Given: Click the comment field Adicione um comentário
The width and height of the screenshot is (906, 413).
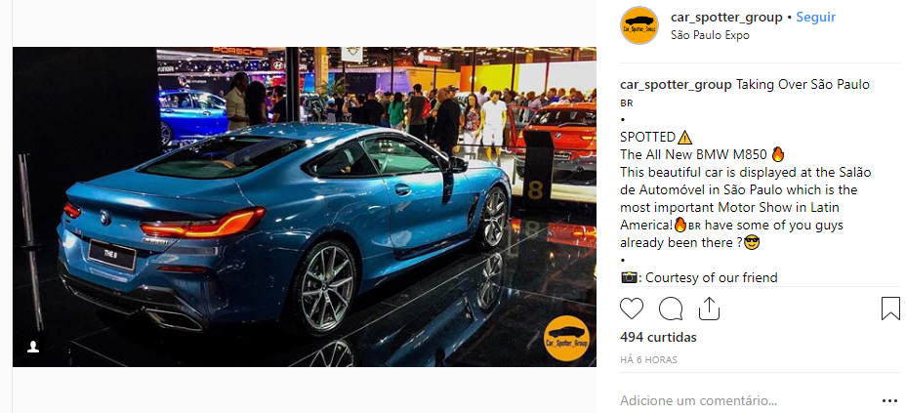Looking at the screenshot, I should click(745, 400).
